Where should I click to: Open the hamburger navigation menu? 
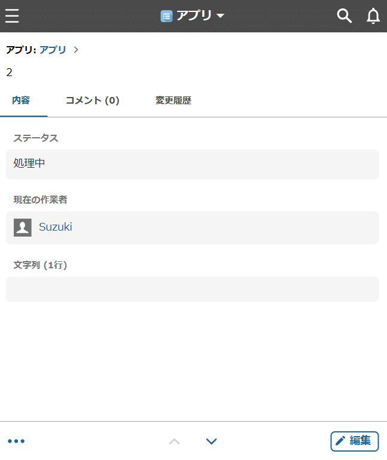12,16
